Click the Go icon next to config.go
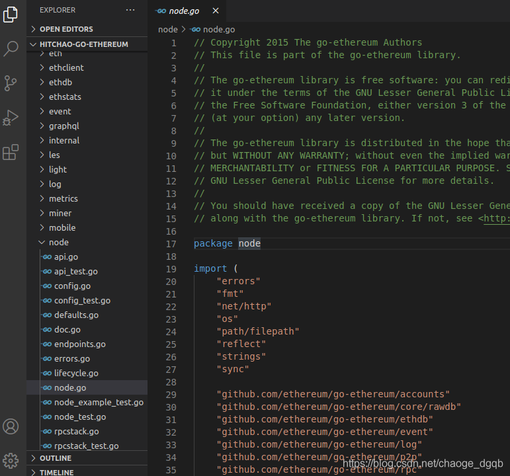This screenshot has width=510, height=476. [x=47, y=286]
